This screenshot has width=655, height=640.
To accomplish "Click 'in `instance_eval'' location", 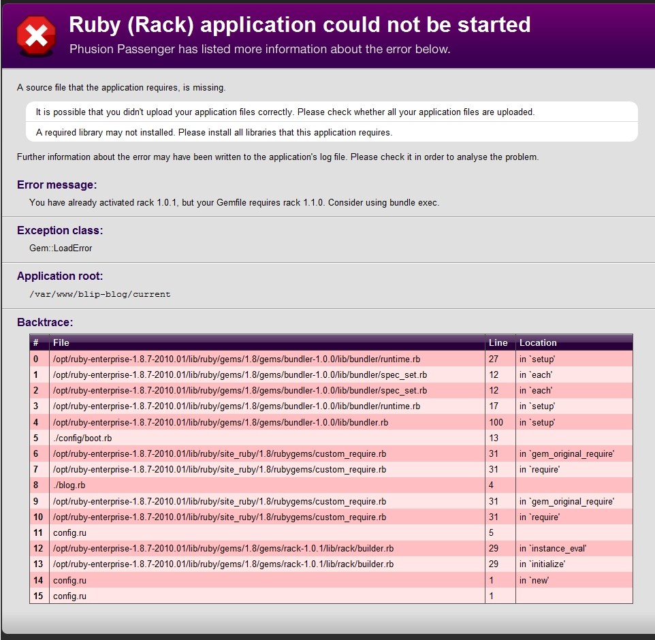I will (x=553, y=548).
